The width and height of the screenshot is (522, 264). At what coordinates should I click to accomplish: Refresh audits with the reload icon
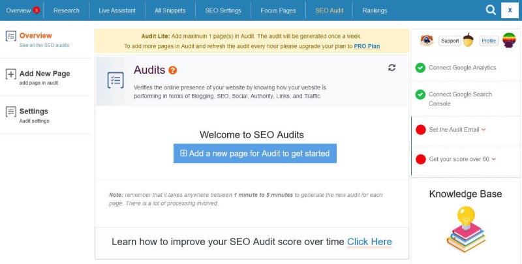coord(392,68)
